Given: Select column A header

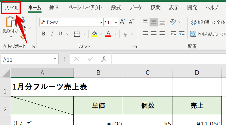Looking at the screenshot, I should click(42, 73).
